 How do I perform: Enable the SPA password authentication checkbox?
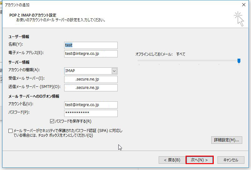coord(10,131)
